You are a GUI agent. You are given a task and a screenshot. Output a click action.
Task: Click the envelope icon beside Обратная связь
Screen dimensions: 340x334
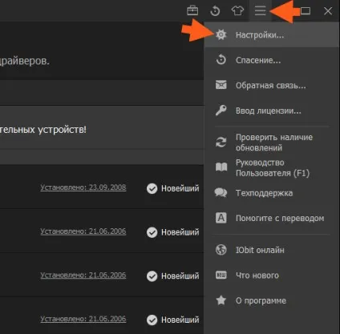[221, 85]
